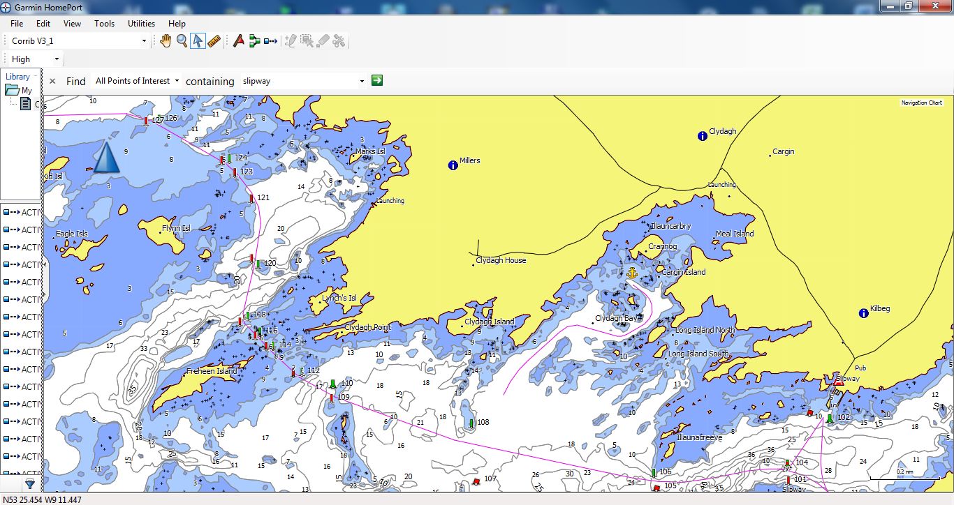Image resolution: width=954 pixels, height=505 pixels.
Task: Open the Utilities menu
Action: (x=141, y=23)
